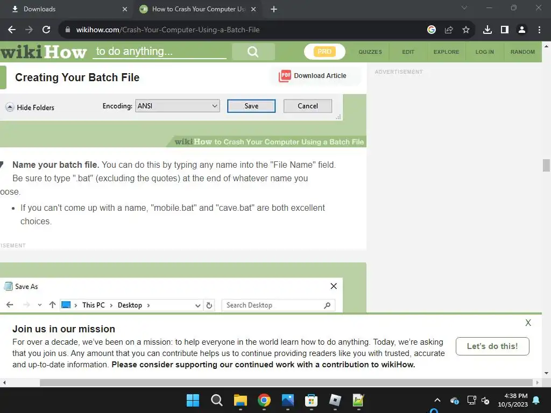551x413 pixels.
Task: Click EDIT in the wikiHow header
Action: (408, 52)
